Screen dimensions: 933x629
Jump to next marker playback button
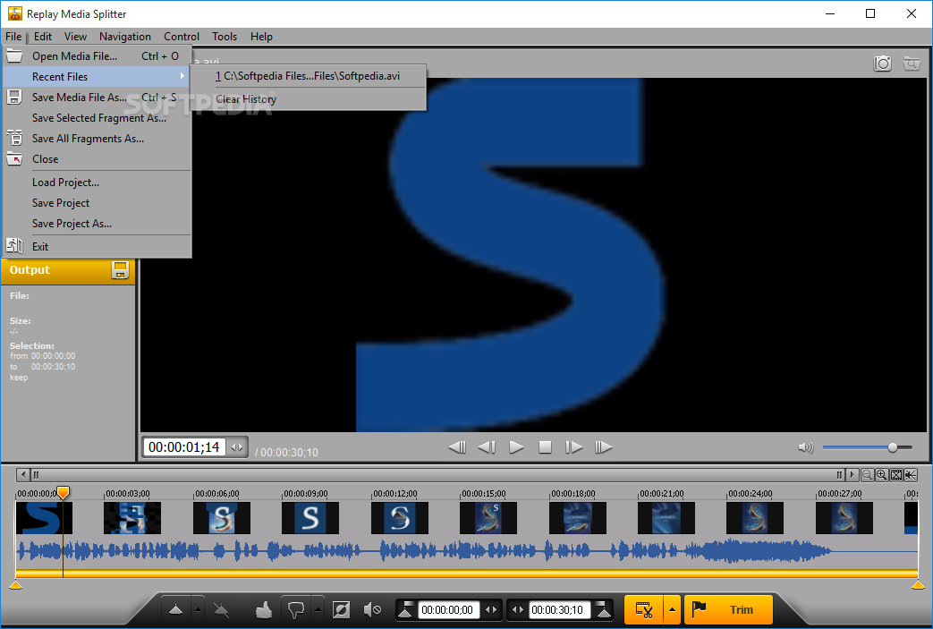pyautogui.click(x=603, y=446)
